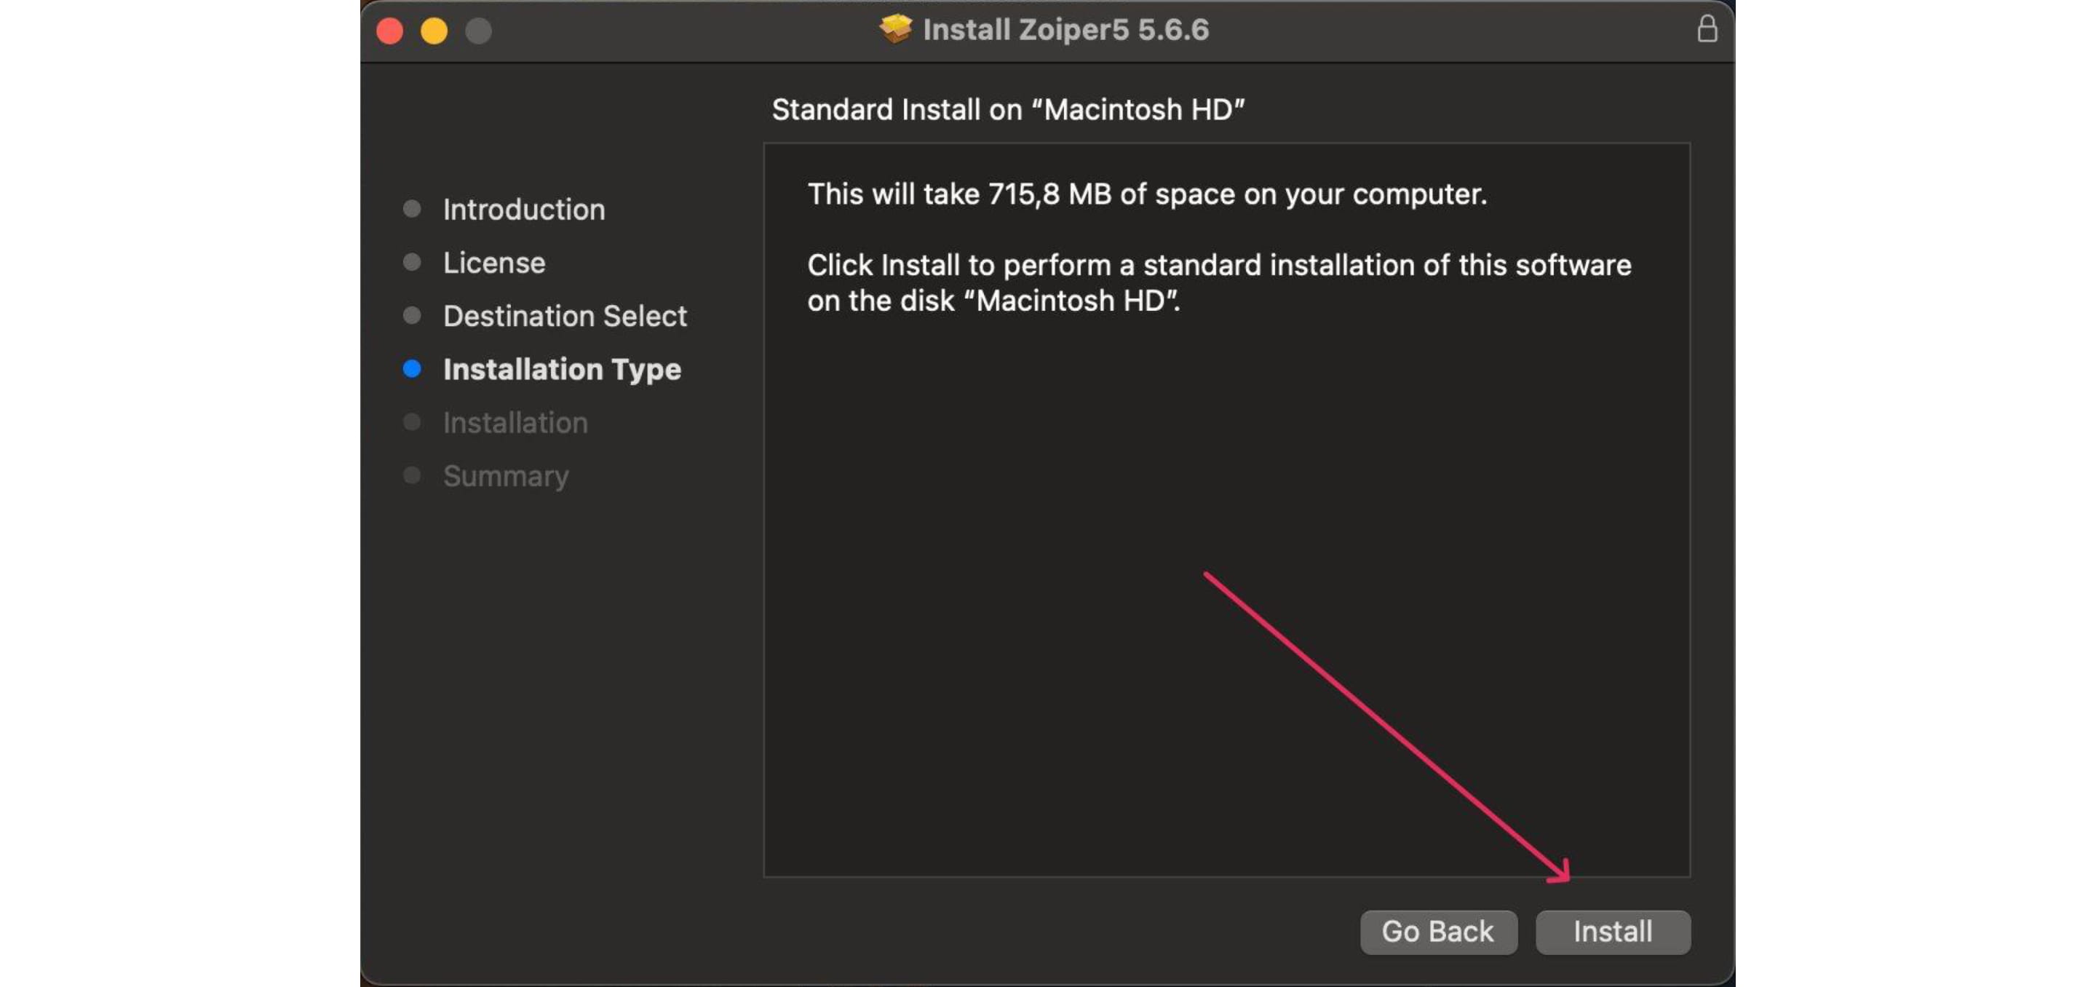Select the License step in sidebar
The image size is (2096, 987).
(494, 263)
